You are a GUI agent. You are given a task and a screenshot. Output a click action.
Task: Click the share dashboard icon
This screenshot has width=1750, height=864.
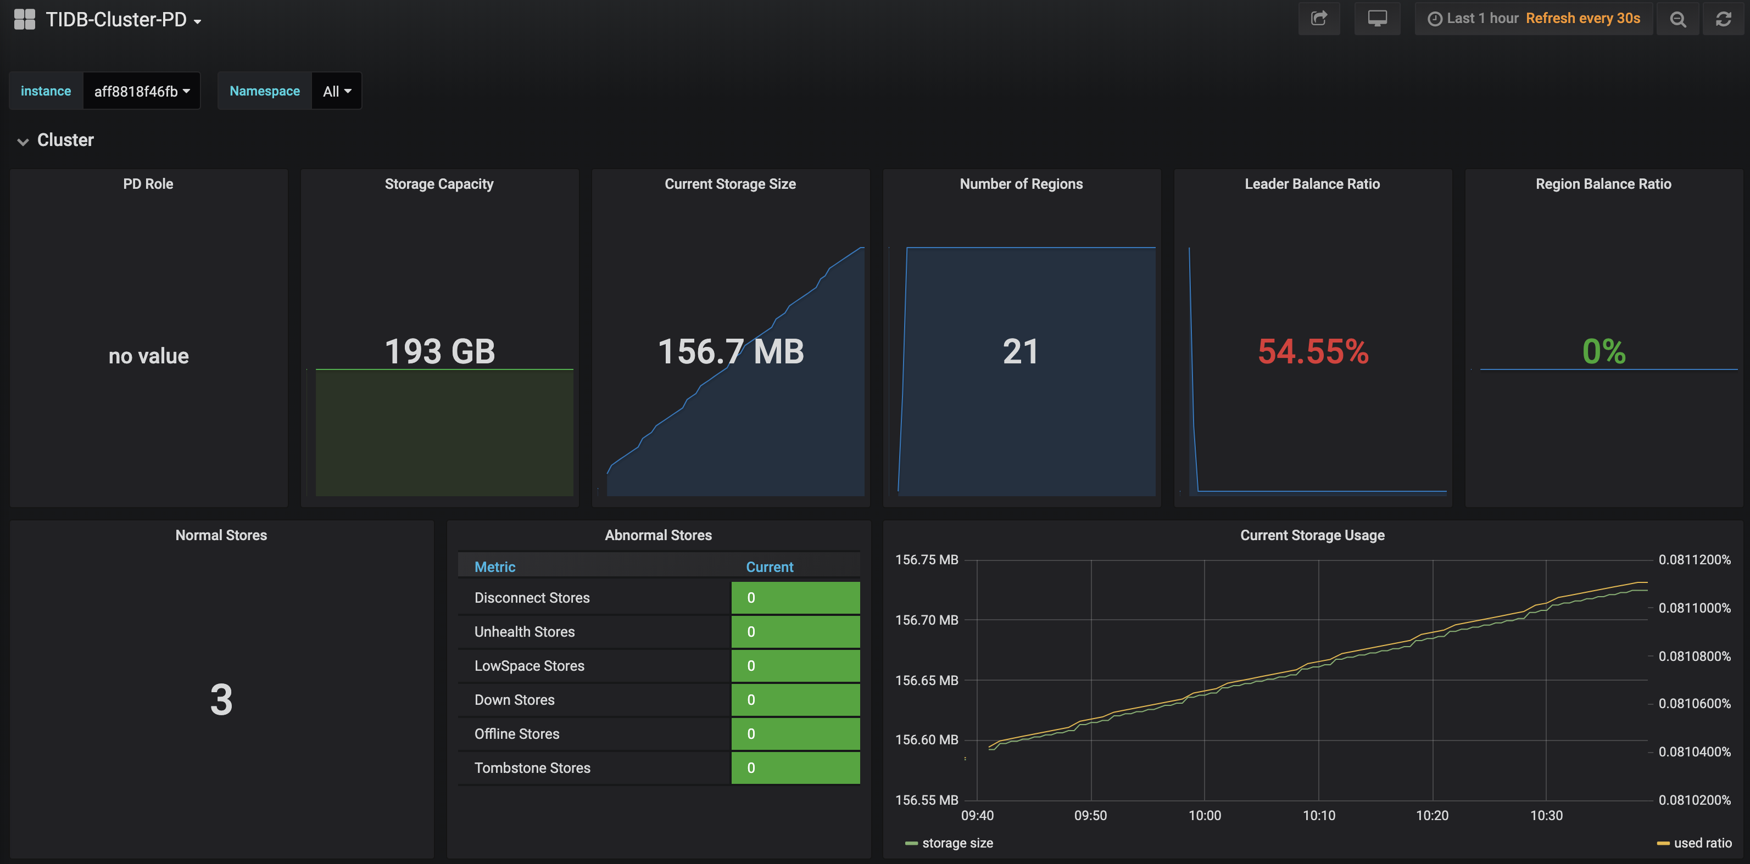pos(1319,18)
